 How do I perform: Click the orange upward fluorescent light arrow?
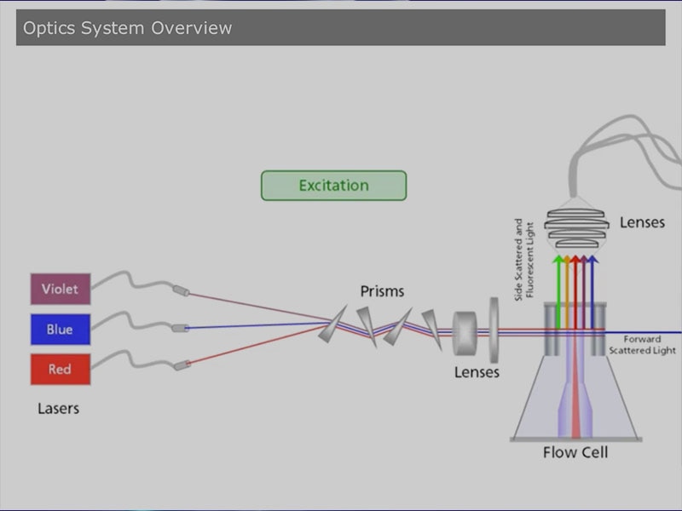[x=567, y=290]
